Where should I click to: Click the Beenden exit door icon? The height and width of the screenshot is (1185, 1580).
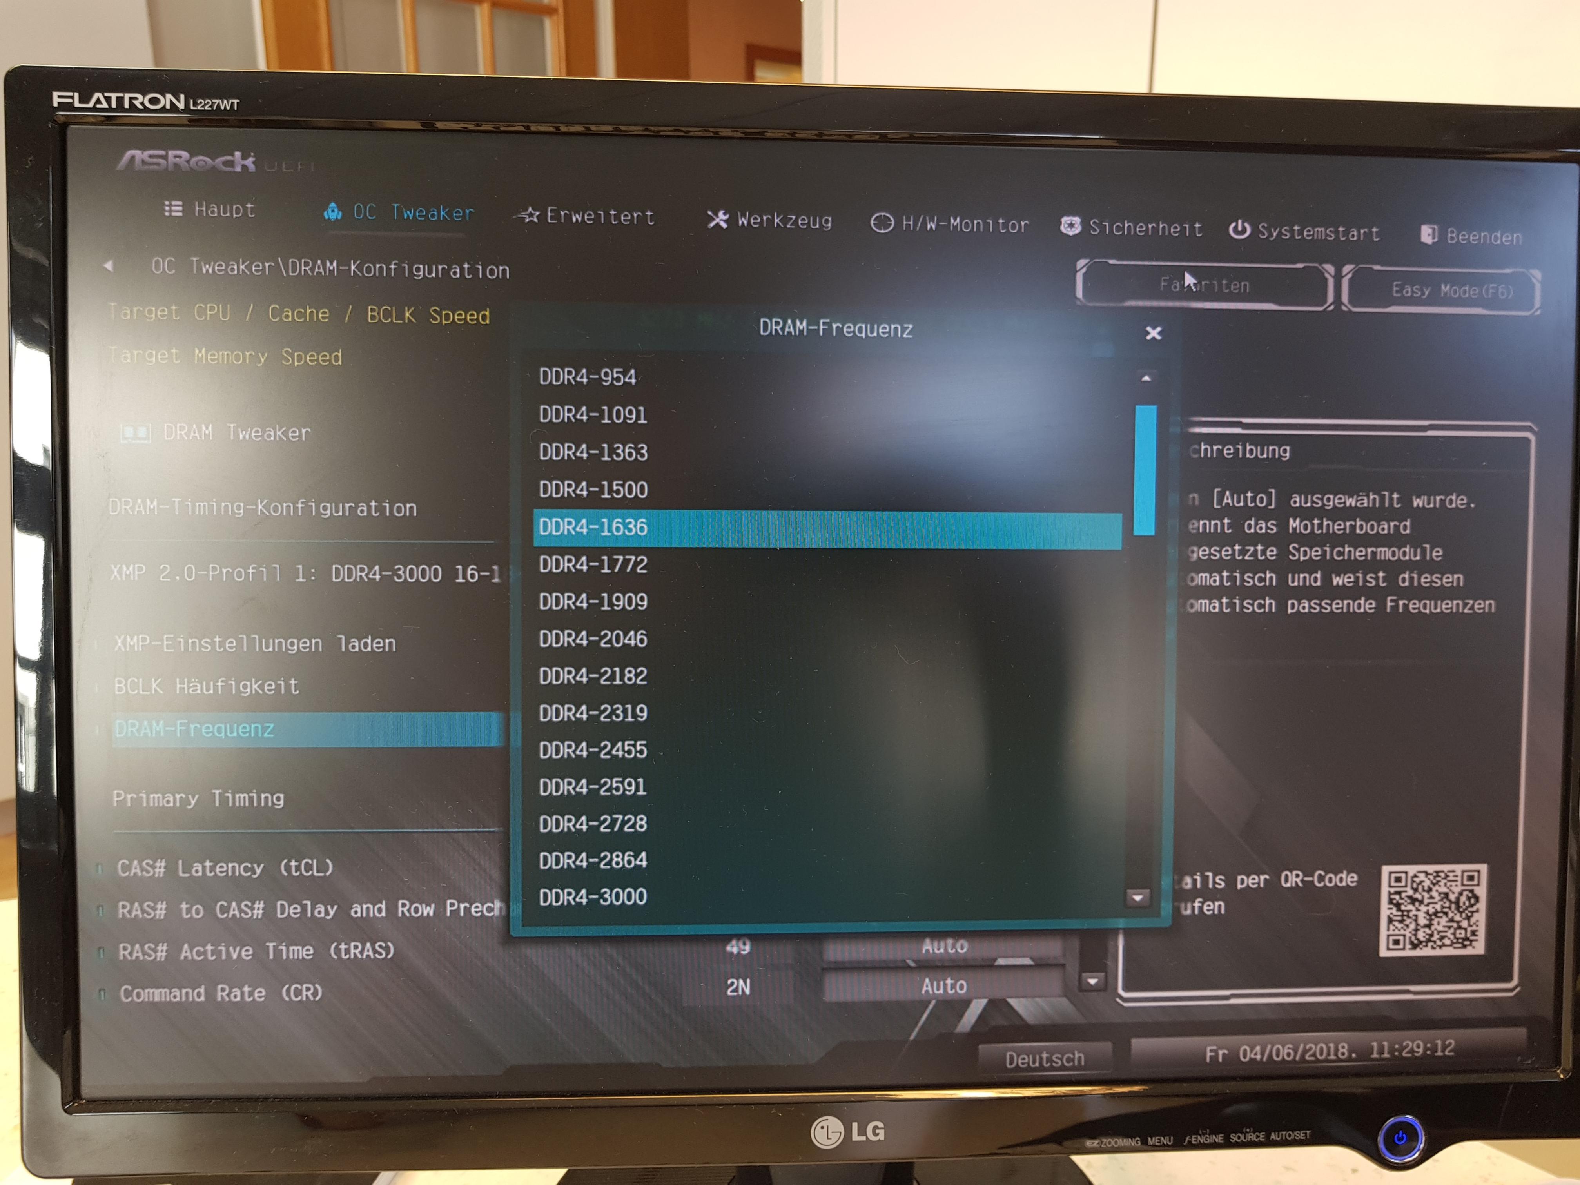(x=1429, y=234)
